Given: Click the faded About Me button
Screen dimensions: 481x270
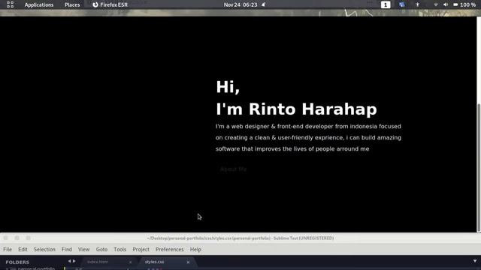Looking at the screenshot, I should (234, 169).
